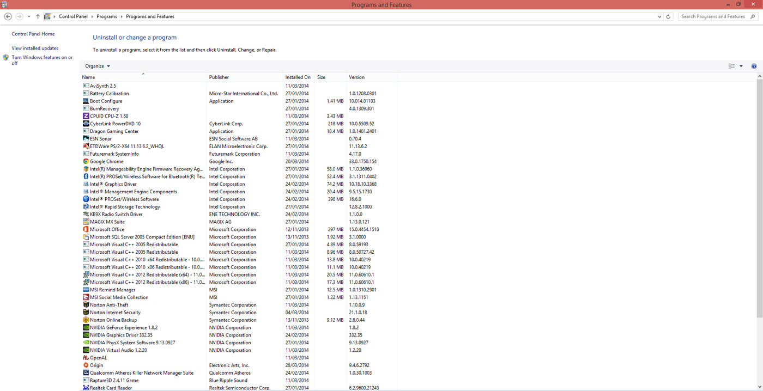The image size is (763, 391).
Task: Click the Norton Anti-Theft icon
Action: point(86,305)
